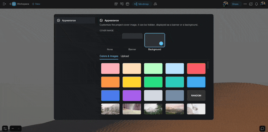Choose the misty forest image thumbnail
268x132 pixels.
(153, 109)
